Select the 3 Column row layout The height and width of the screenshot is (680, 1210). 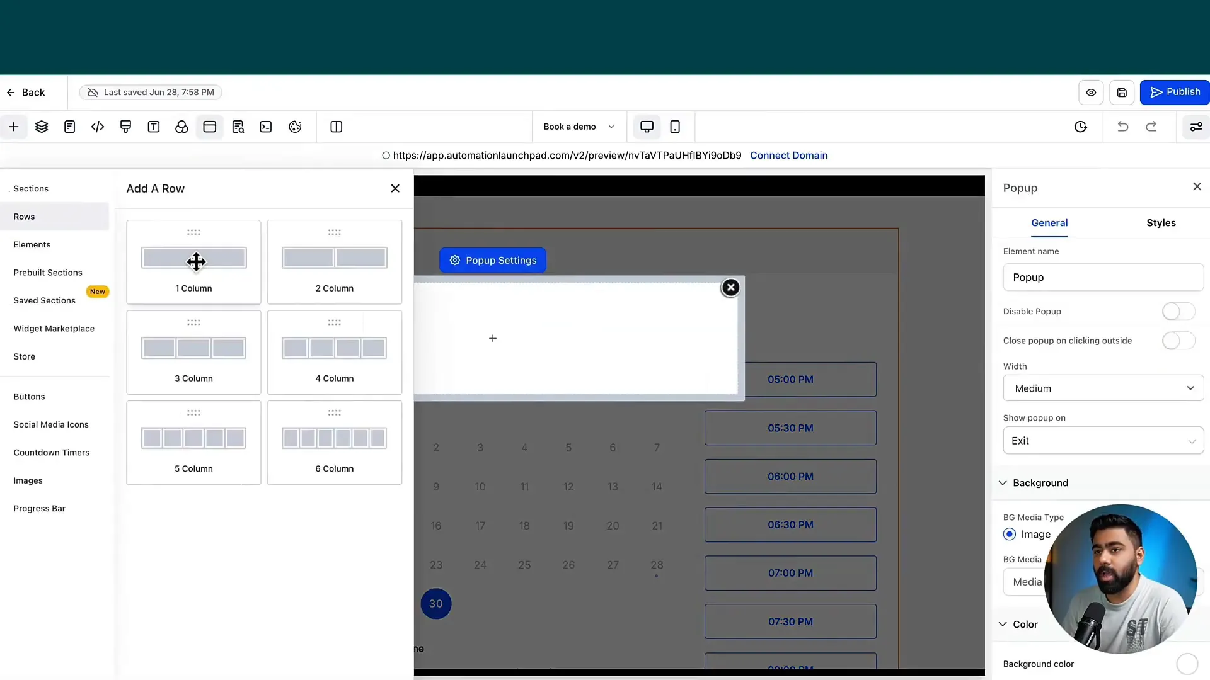(x=193, y=352)
